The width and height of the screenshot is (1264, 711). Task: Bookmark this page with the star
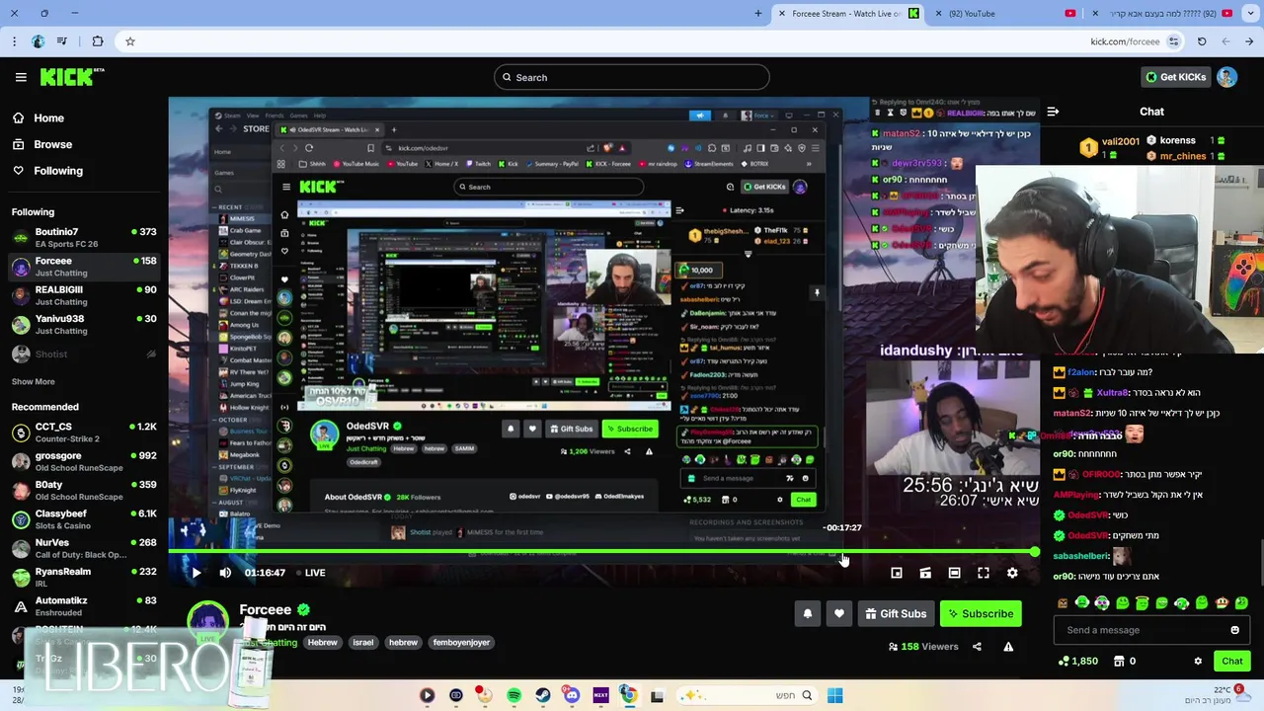[129, 41]
